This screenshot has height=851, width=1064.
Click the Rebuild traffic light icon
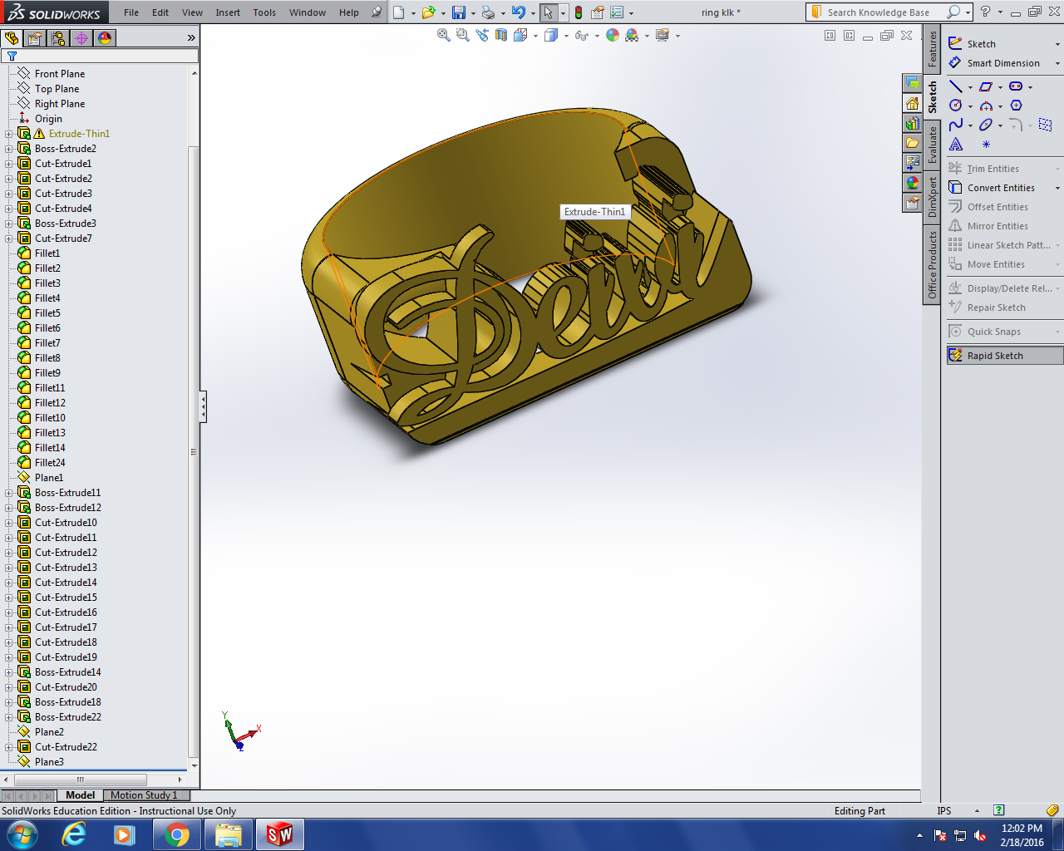(x=579, y=12)
